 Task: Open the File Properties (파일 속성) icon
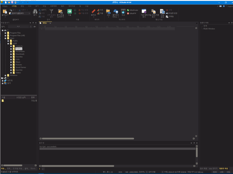(x=162, y=11)
